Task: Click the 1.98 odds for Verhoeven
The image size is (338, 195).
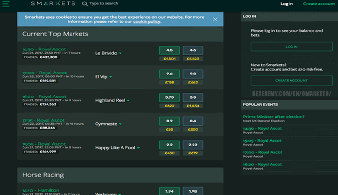Action: 193,191
